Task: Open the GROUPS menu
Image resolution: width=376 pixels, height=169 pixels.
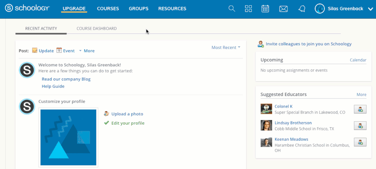Action: click(139, 9)
